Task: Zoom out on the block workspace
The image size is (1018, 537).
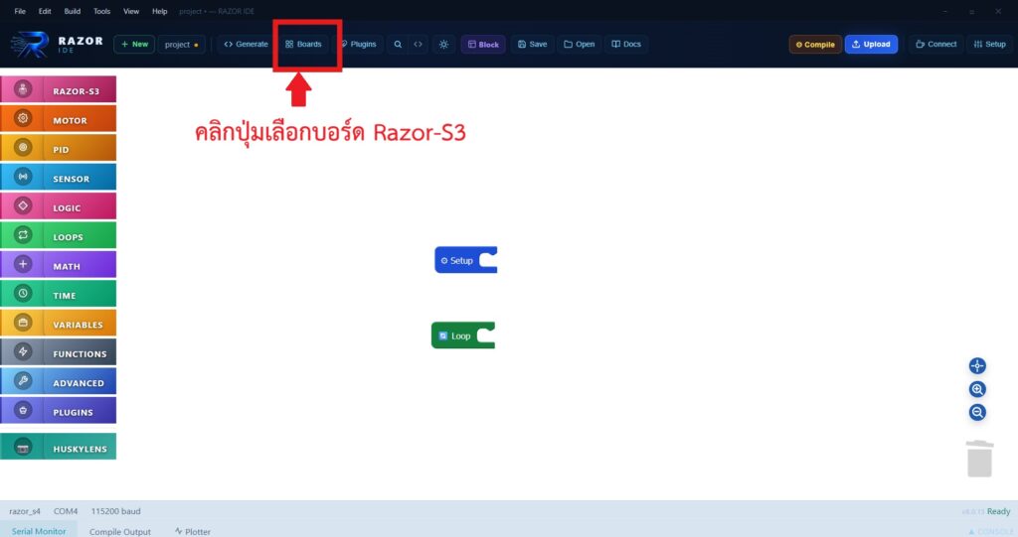Action: [x=977, y=413]
